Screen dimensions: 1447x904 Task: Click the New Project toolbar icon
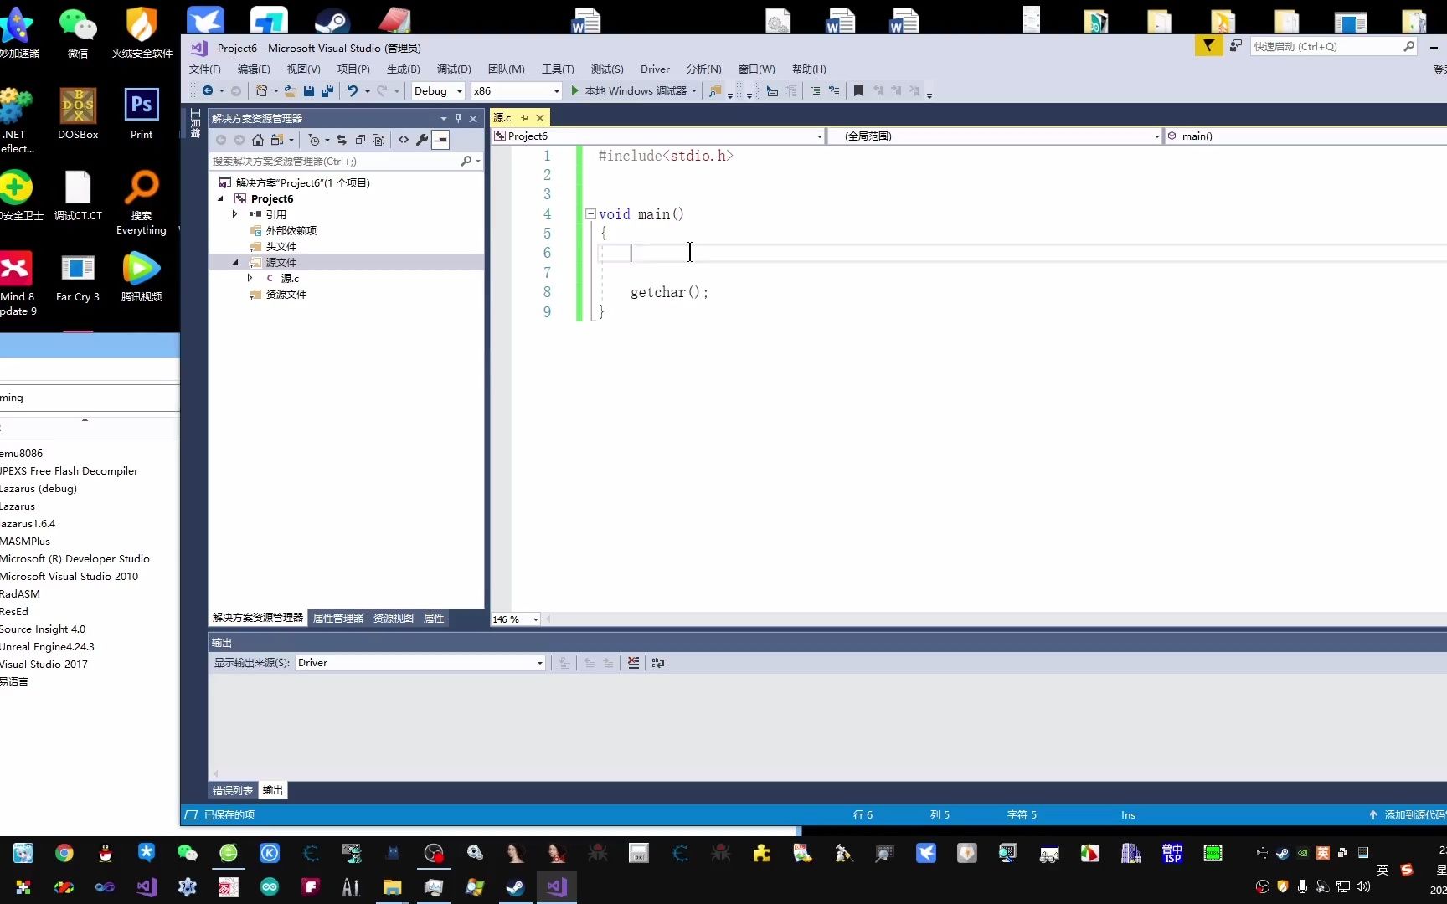click(x=262, y=90)
